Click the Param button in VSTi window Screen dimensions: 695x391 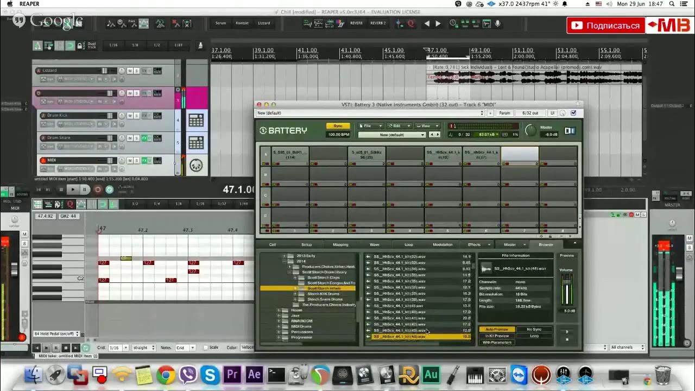[504, 113]
